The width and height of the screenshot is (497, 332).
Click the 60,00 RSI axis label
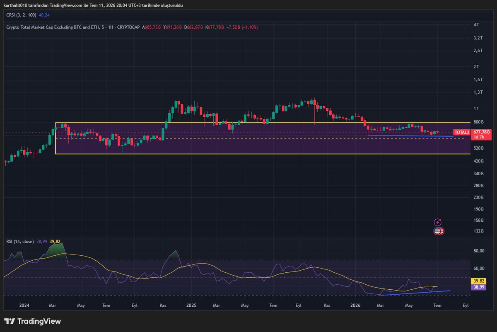479,268
